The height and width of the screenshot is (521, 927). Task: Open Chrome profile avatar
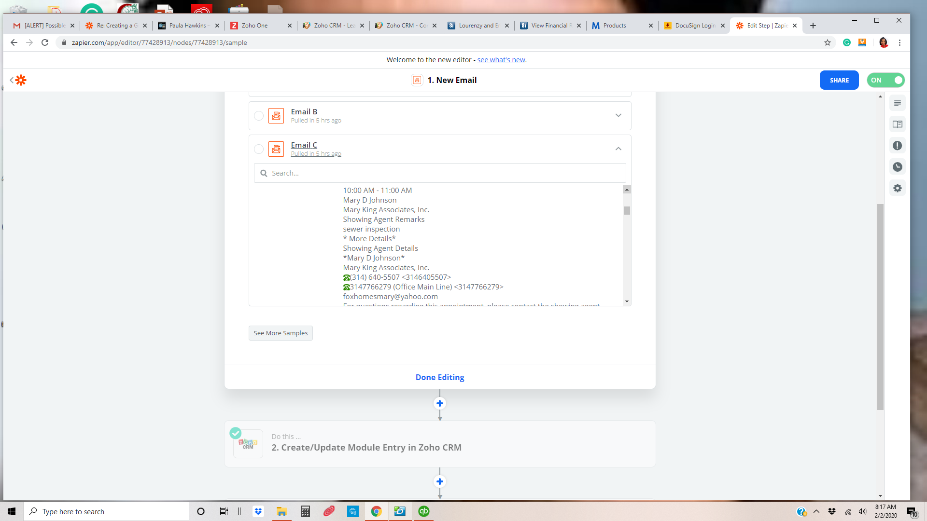[884, 42]
